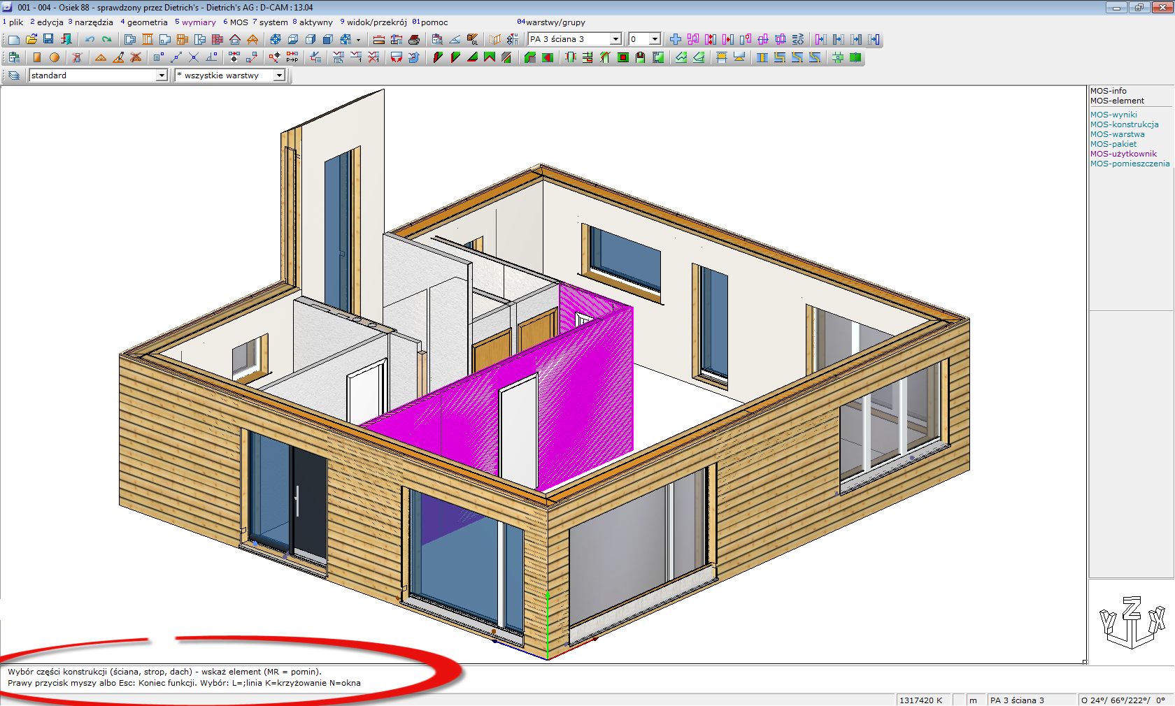Expand the small arrow beside the view icons
The image size is (1175, 706).
pos(359,40)
